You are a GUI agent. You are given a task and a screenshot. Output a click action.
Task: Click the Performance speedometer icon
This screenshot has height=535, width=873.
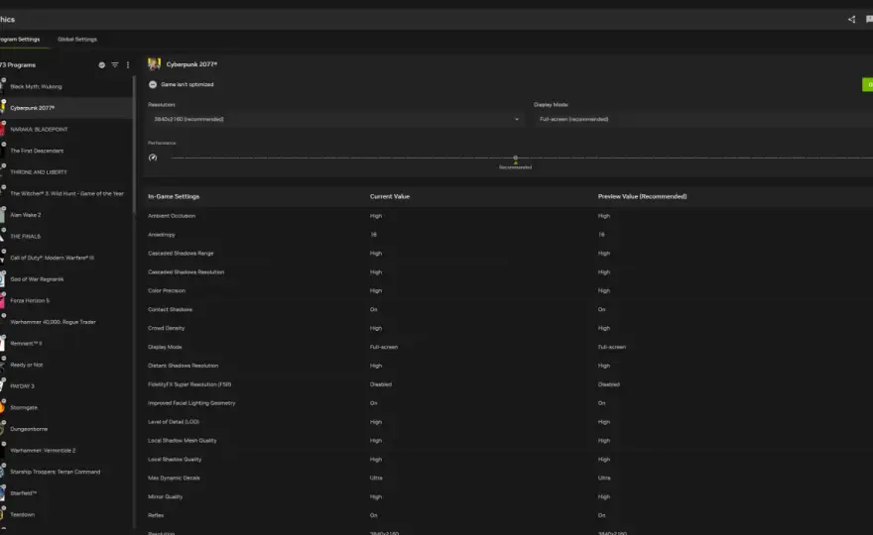[x=153, y=158]
